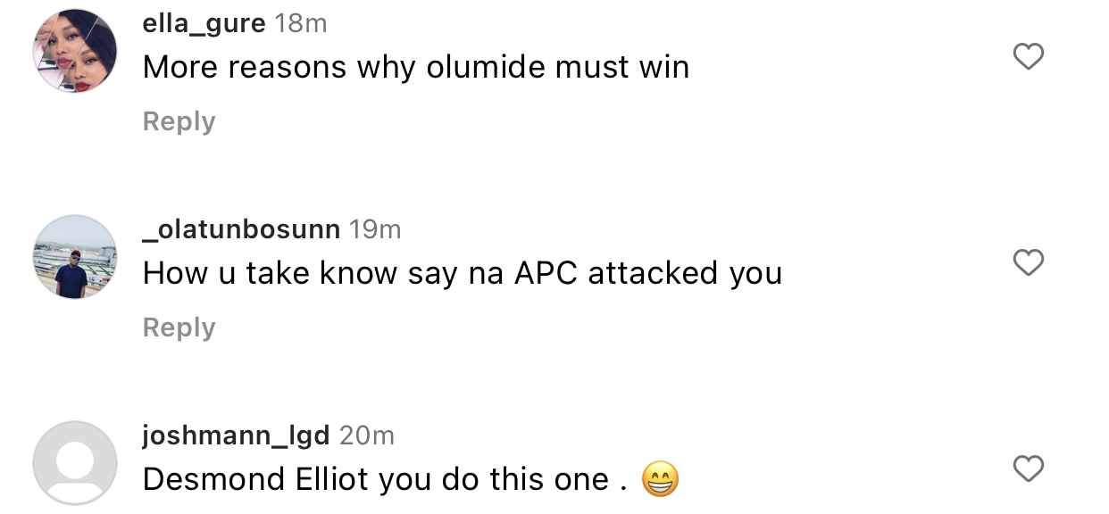1109x514 pixels.
Task: Click the 20m timestamp beside joshmann_lgd
Action: click(367, 435)
